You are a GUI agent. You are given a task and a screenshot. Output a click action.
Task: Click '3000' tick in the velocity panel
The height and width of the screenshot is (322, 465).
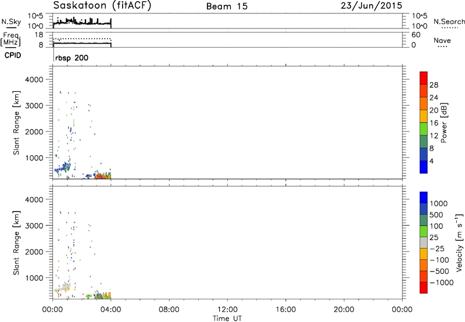pos(34,226)
